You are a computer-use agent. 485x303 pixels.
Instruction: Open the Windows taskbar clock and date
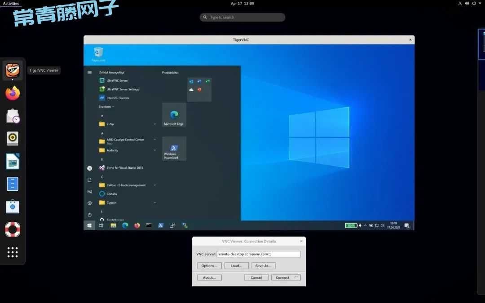(393, 225)
